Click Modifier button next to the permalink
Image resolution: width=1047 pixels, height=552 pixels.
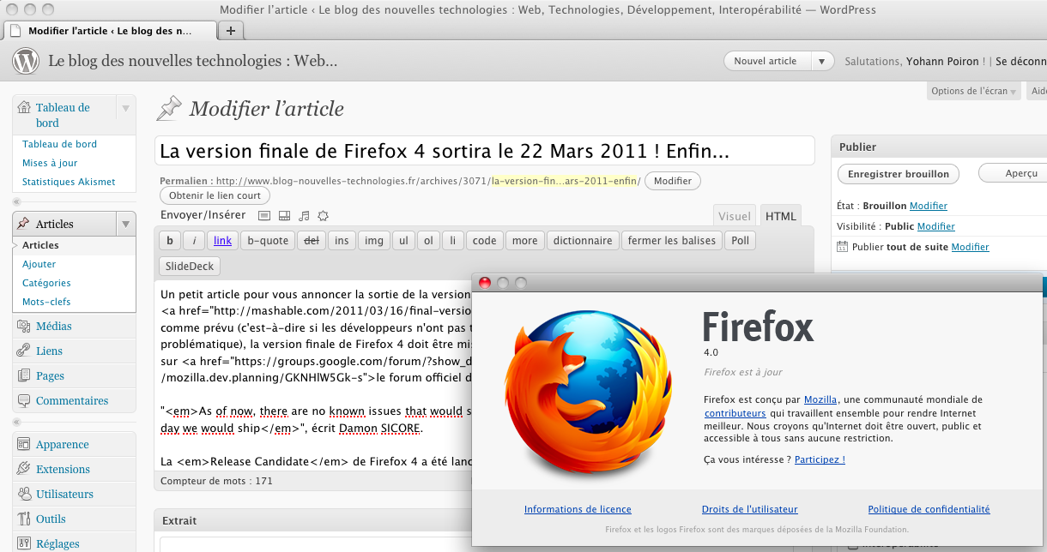673,181
